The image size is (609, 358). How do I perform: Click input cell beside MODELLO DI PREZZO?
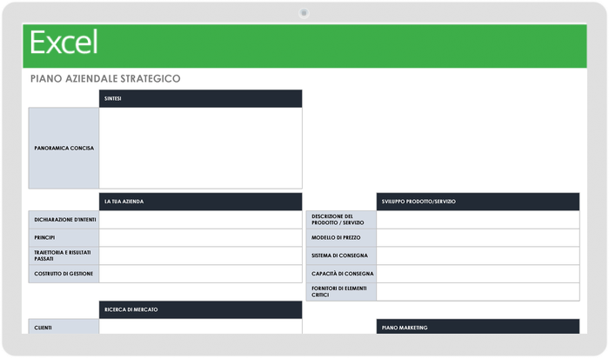point(478,238)
